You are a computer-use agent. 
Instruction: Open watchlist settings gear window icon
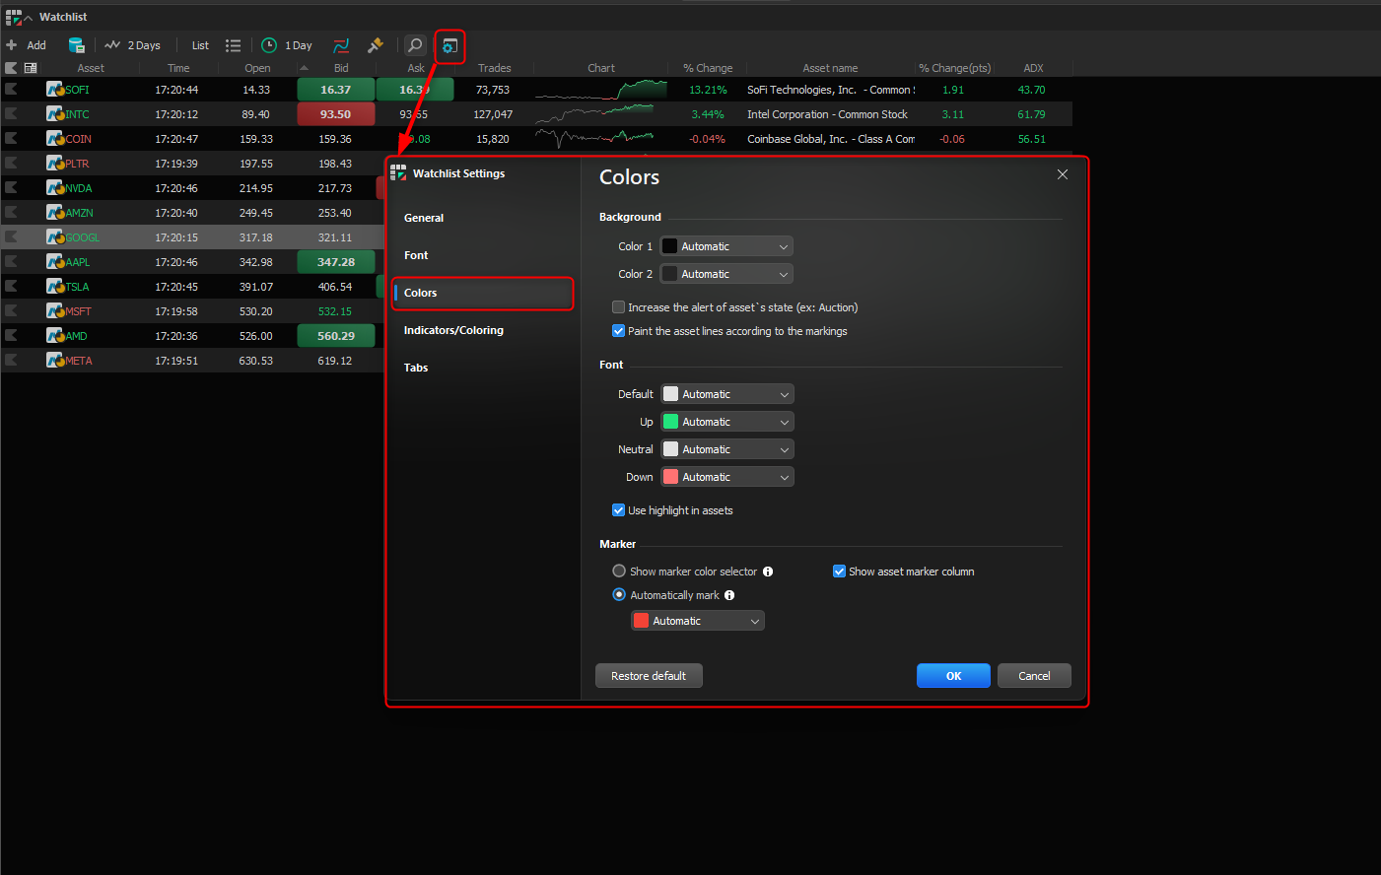click(x=449, y=45)
